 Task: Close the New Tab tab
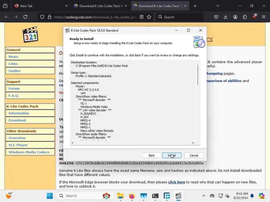[x=66, y=6]
